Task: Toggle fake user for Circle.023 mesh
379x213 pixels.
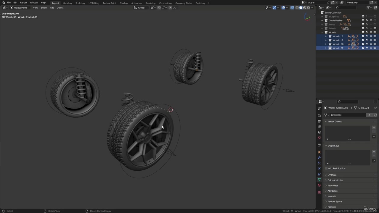Action: pyautogui.click(x=375, y=115)
